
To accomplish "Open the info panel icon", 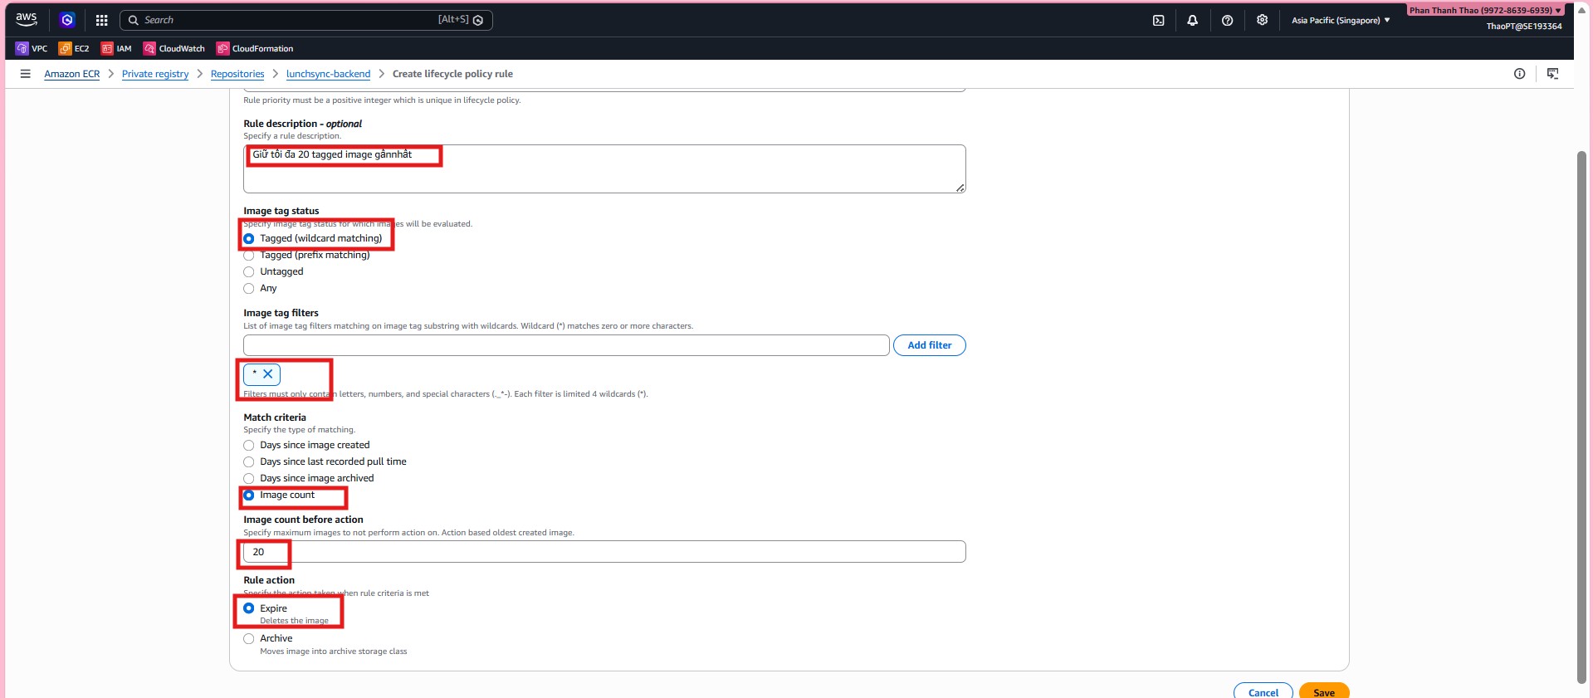I will pyautogui.click(x=1519, y=74).
